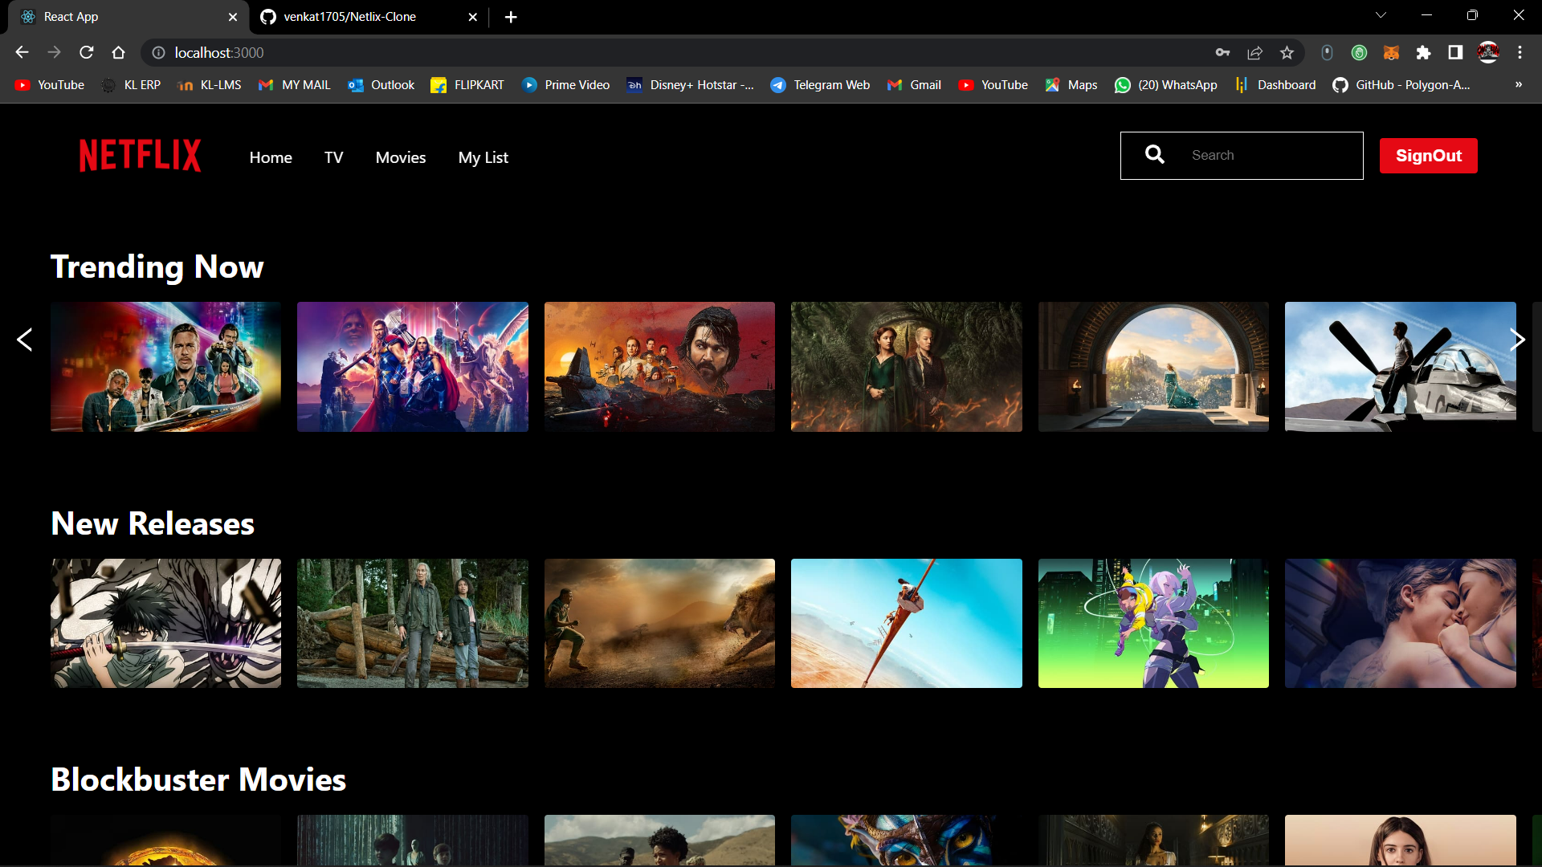Open the FLIPKART bookmark

point(467,84)
